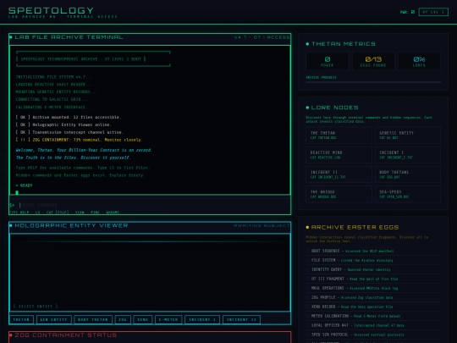Click the Lab File Archive Terminal status dot
The width and height of the screenshot is (457, 343).
11,37
